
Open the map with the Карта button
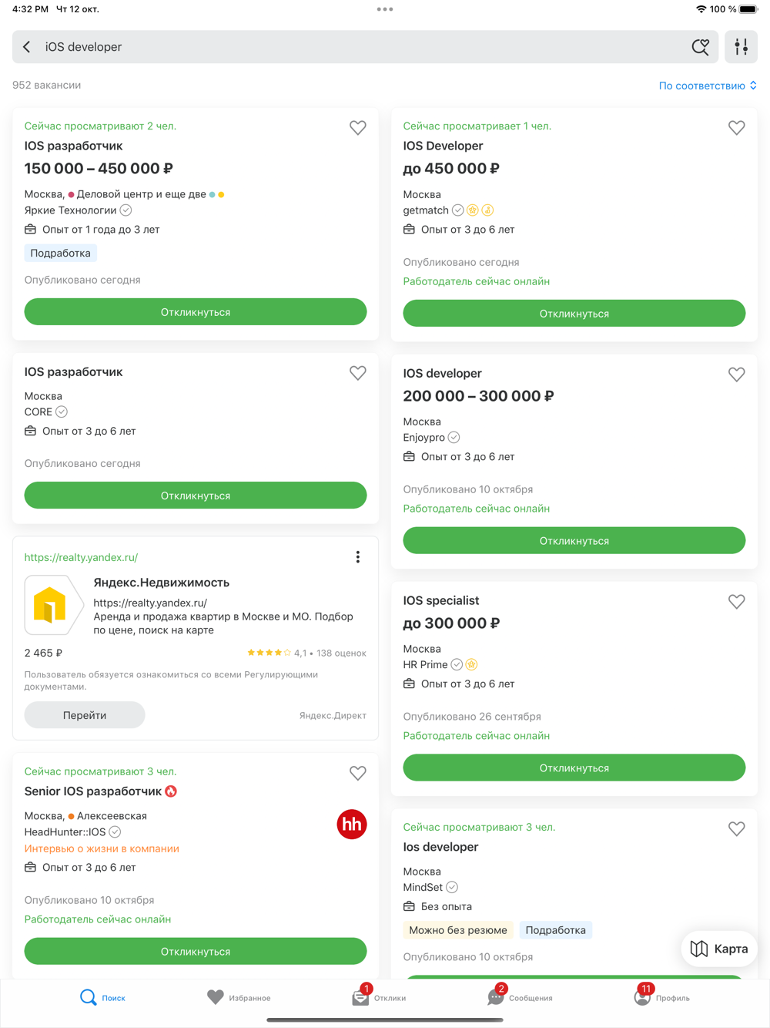pos(719,949)
